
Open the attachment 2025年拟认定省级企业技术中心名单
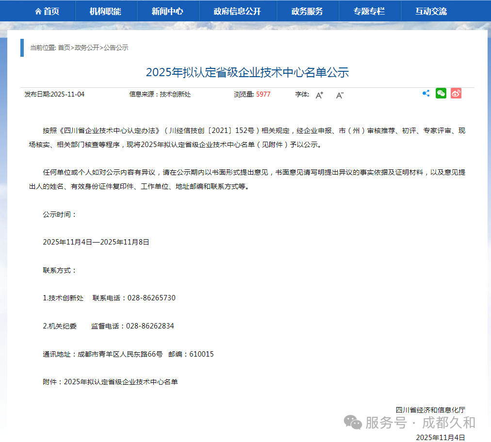point(121,382)
